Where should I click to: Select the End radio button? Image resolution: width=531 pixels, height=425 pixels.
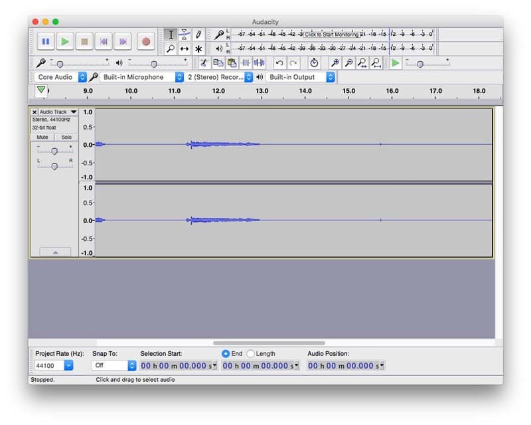pyautogui.click(x=227, y=353)
